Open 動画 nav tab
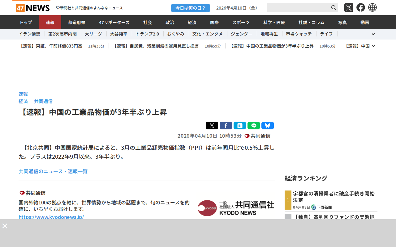Screen dimensions: 396x247 365,22
